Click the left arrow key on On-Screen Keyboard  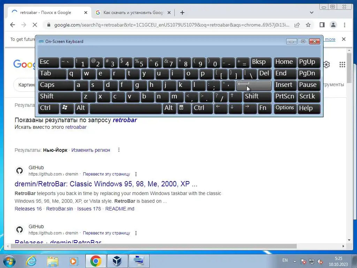tap(221, 108)
